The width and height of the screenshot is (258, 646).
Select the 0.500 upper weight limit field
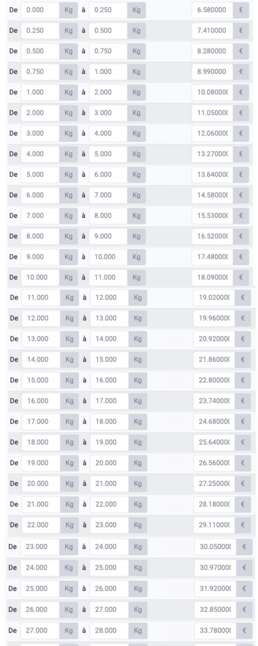[108, 31]
